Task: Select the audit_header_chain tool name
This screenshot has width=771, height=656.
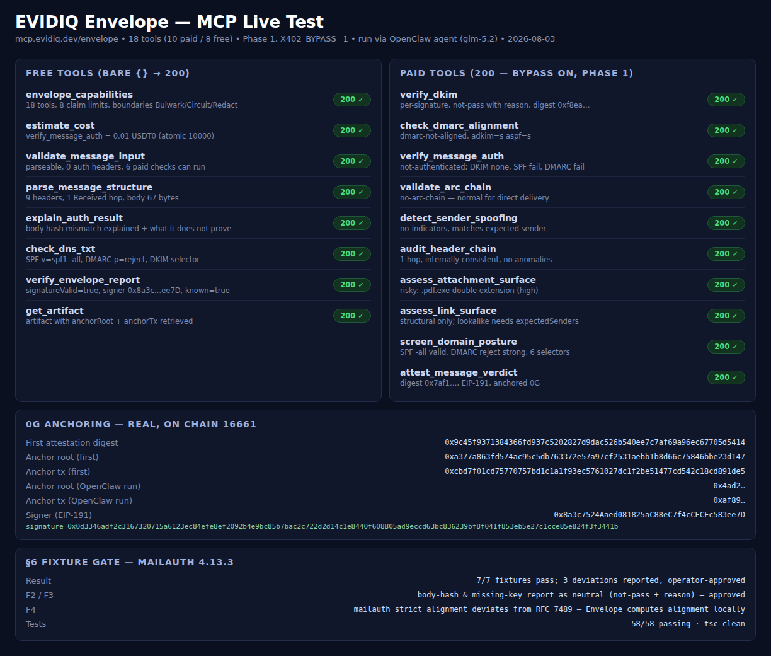Action: click(448, 249)
